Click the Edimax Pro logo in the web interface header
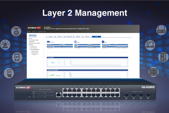The image size is (169, 113). tap(34, 28)
